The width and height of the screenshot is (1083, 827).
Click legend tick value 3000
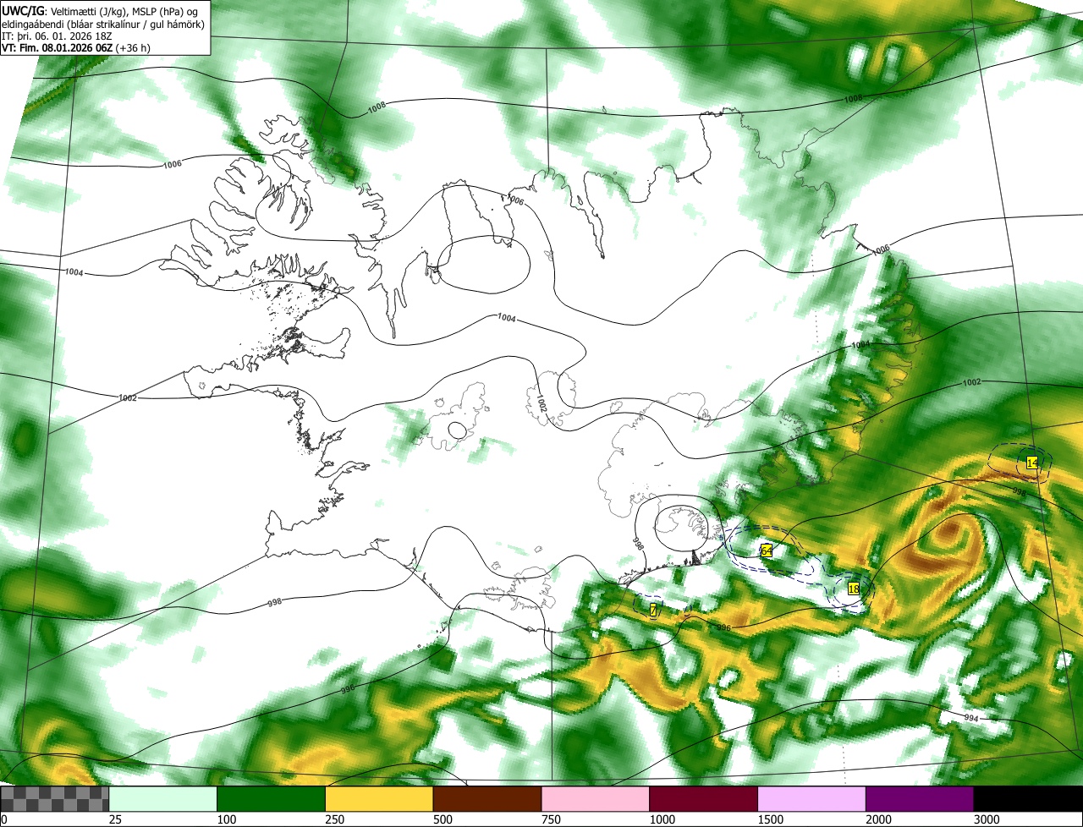[x=987, y=819]
